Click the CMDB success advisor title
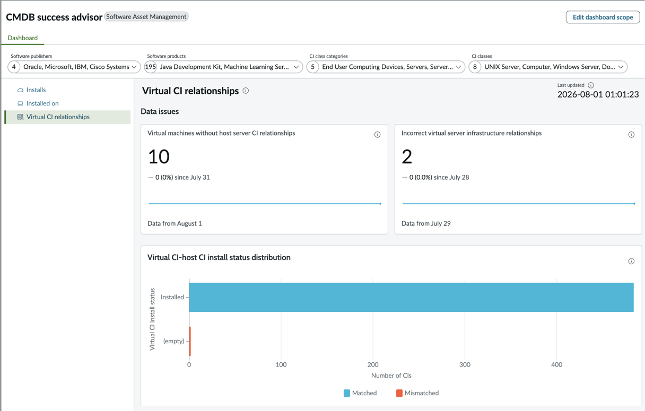The width and height of the screenshot is (645, 411). click(54, 17)
